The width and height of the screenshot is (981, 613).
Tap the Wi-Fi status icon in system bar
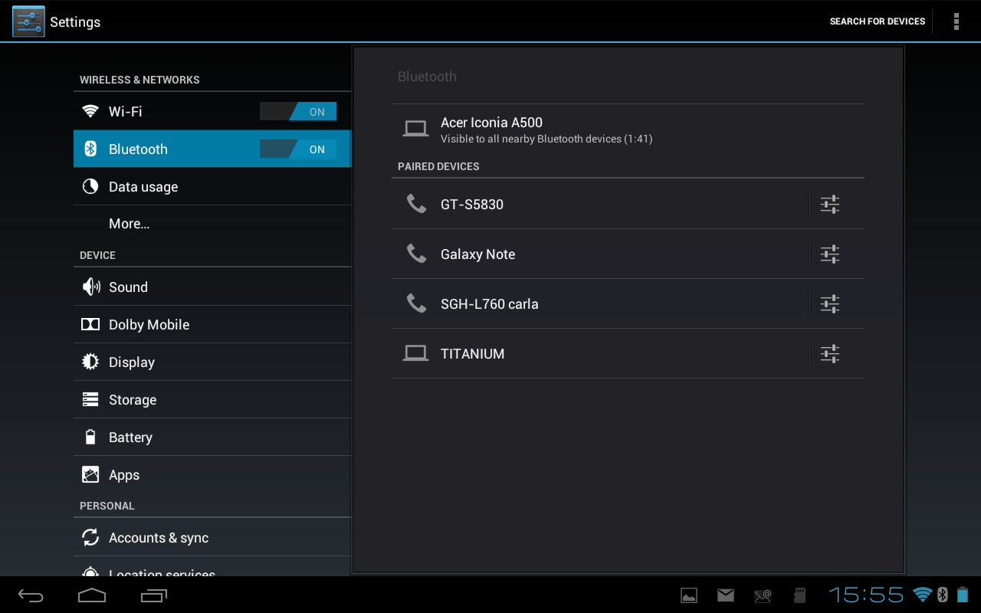click(x=923, y=595)
